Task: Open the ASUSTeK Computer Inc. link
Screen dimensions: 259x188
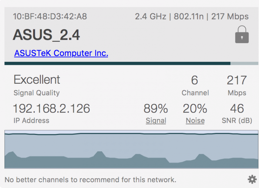Action: pos(61,53)
